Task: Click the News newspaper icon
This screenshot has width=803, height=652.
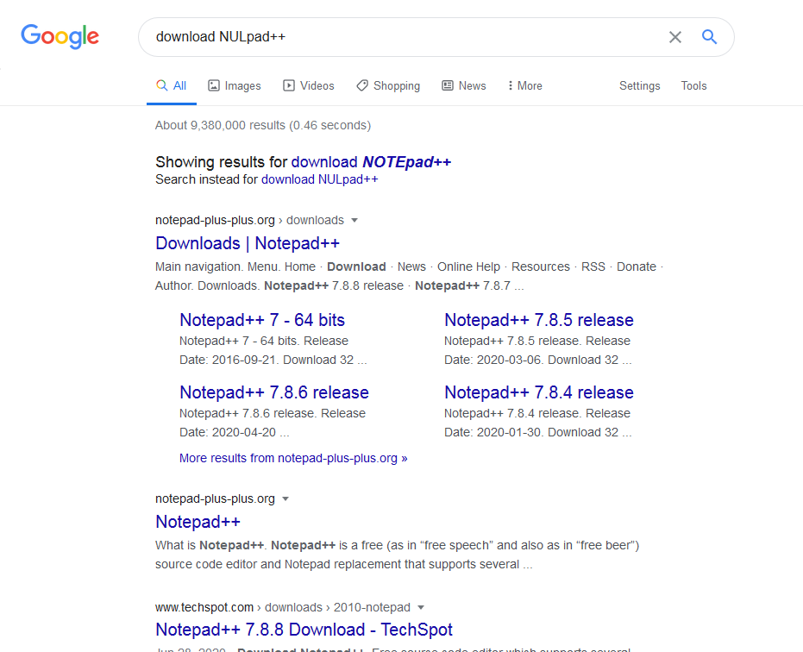Action: pos(449,85)
